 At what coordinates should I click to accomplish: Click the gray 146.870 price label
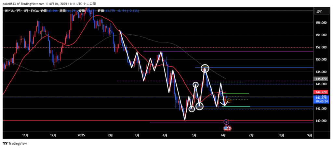point(321,79)
